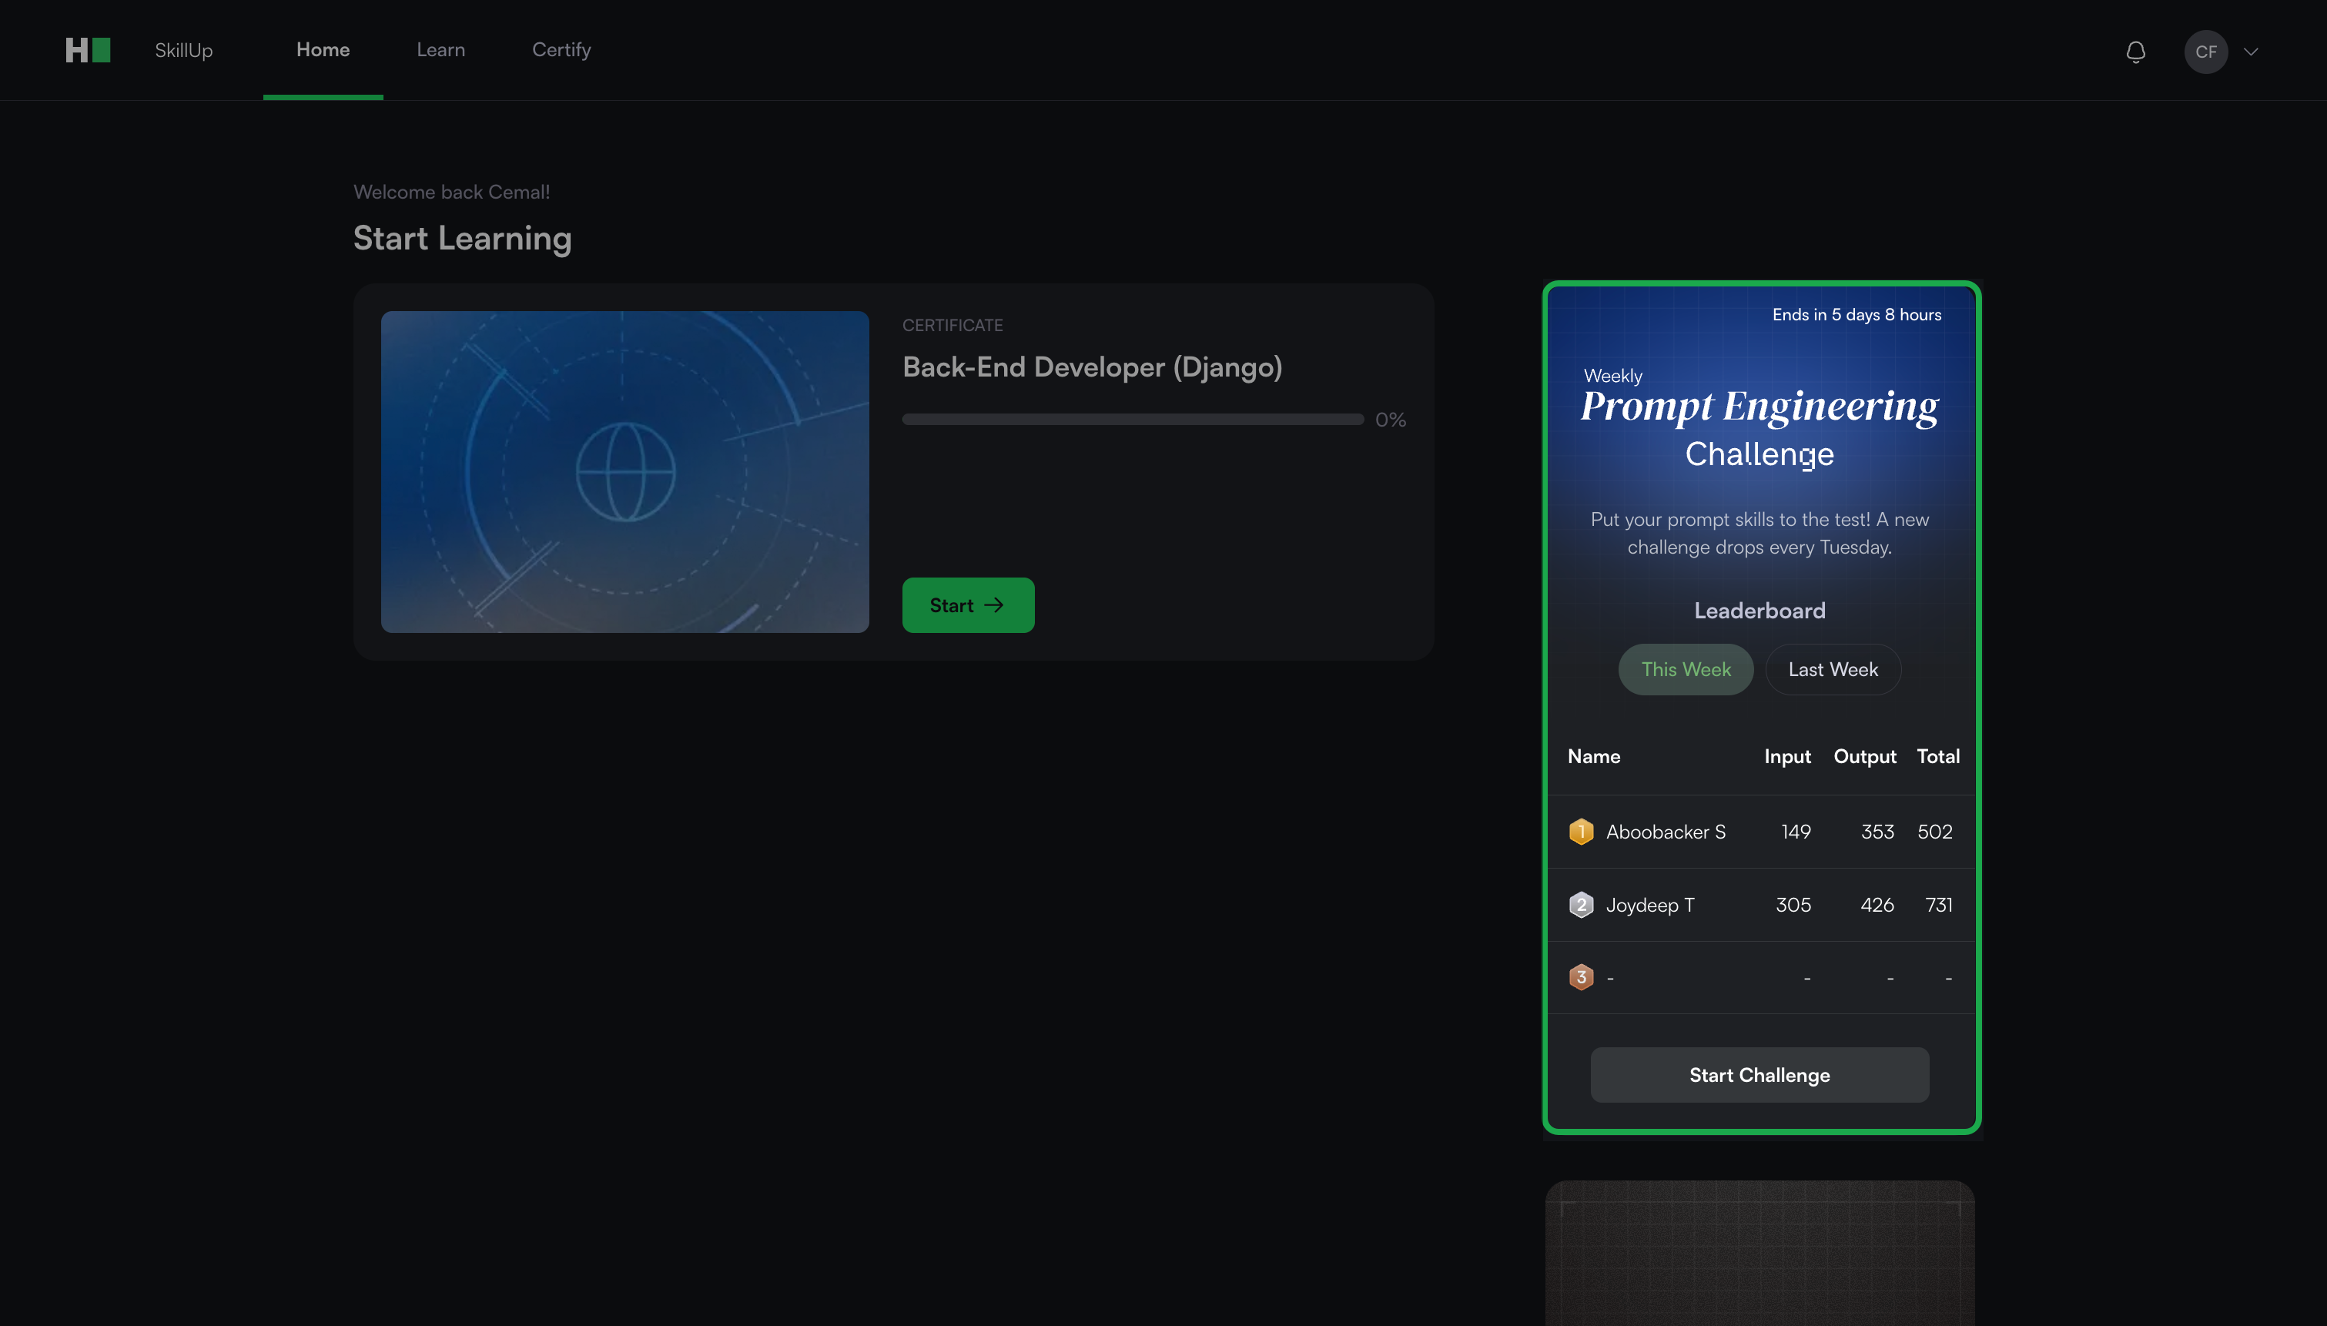2327x1326 pixels.
Task: Select Aboobacker S leaderboard row
Action: [1665, 832]
